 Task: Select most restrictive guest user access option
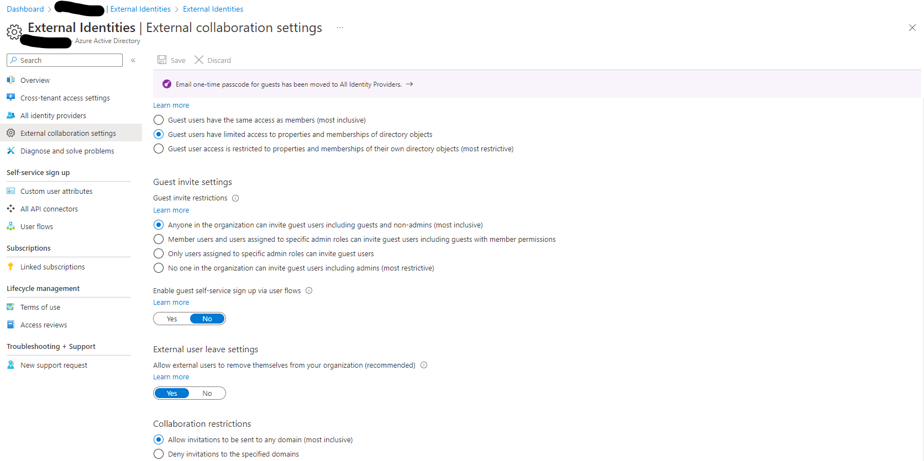pos(158,149)
